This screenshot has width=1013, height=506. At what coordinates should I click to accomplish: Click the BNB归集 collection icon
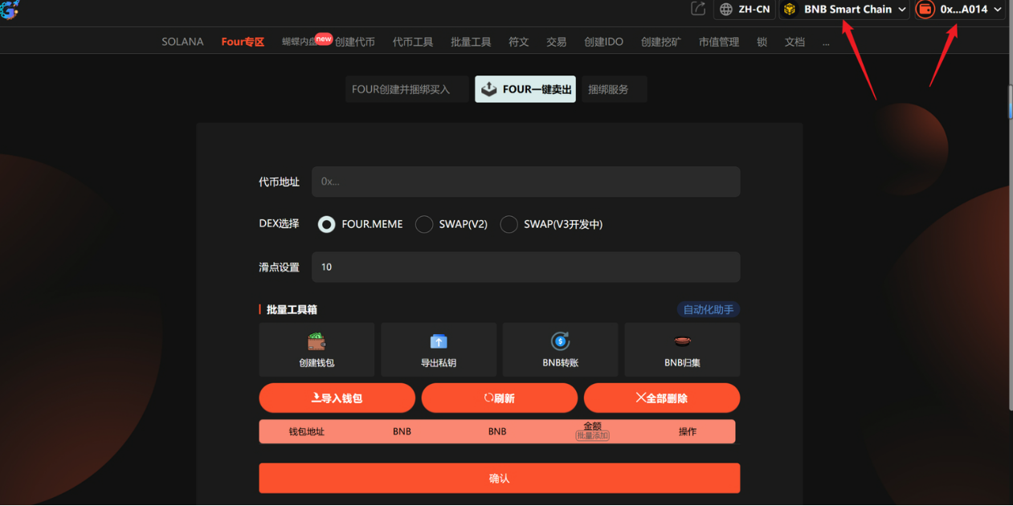682,341
